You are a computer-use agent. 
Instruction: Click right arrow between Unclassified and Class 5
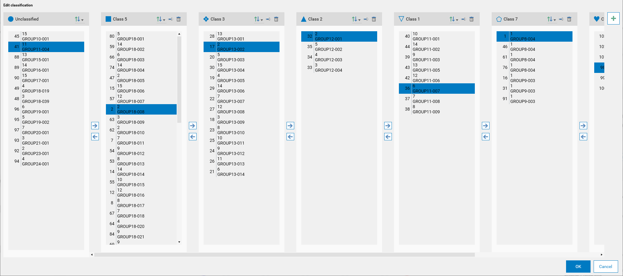click(x=95, y=126)
